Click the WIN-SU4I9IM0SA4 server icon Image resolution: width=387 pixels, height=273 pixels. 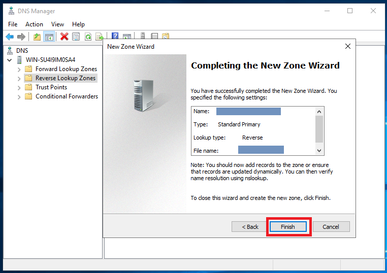coord(19,60)
